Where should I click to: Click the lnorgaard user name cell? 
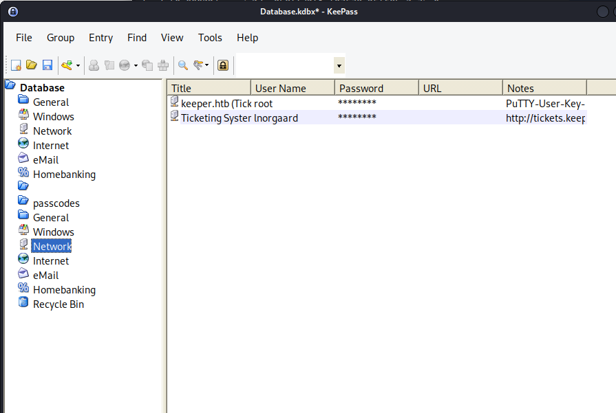point(276,118)
